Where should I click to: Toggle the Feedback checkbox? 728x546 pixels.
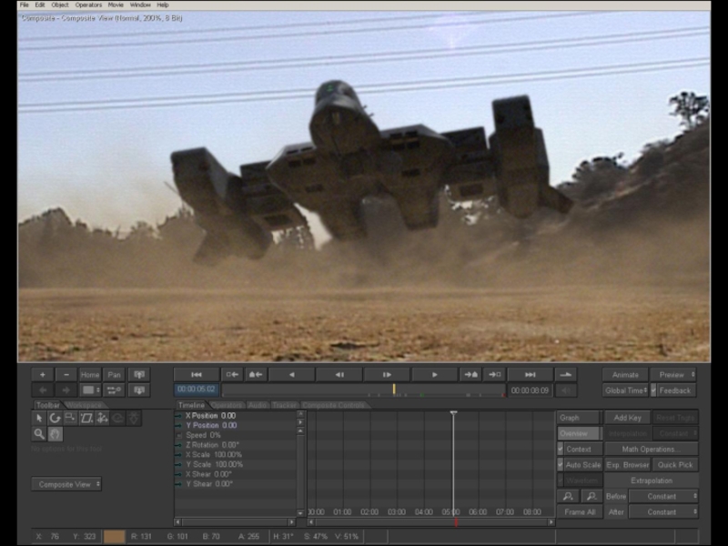click(x=653, y=390)
